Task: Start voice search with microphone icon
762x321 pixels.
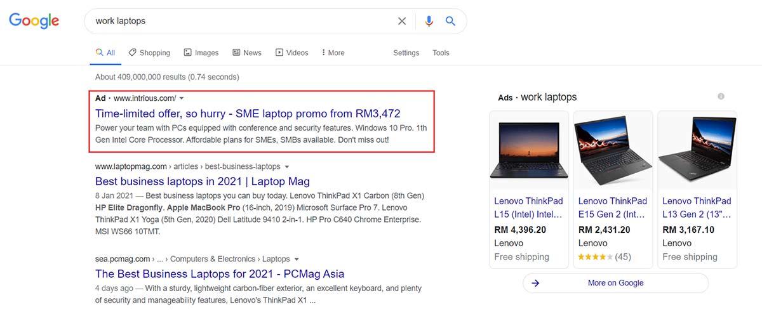Action: [429, 21]
